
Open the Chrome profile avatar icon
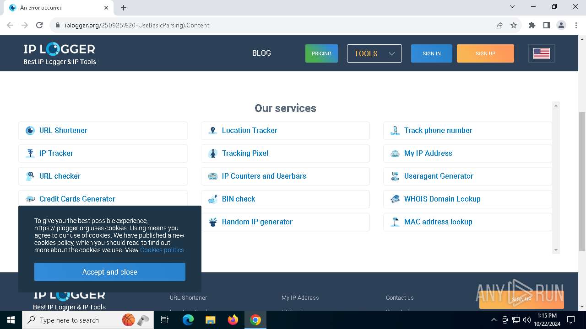click(x=561, y=25)
